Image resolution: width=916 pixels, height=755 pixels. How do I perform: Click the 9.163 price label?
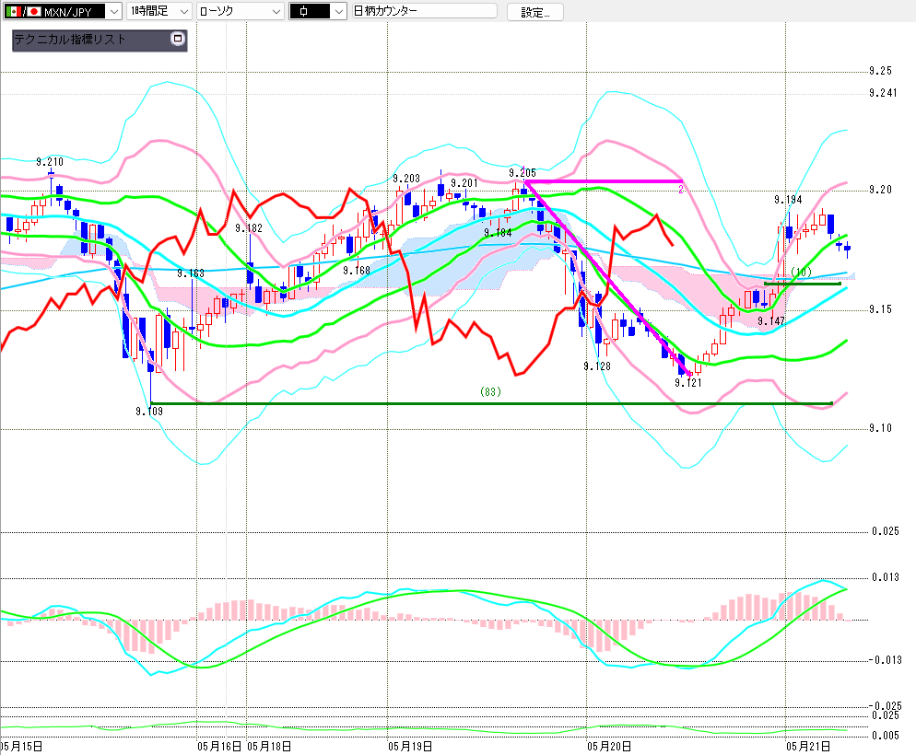click(x=191, y=273)
